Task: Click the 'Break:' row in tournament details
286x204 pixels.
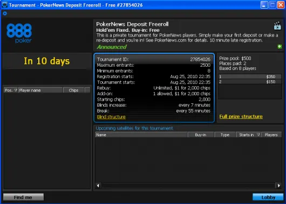Action: (x=154, y=111)
